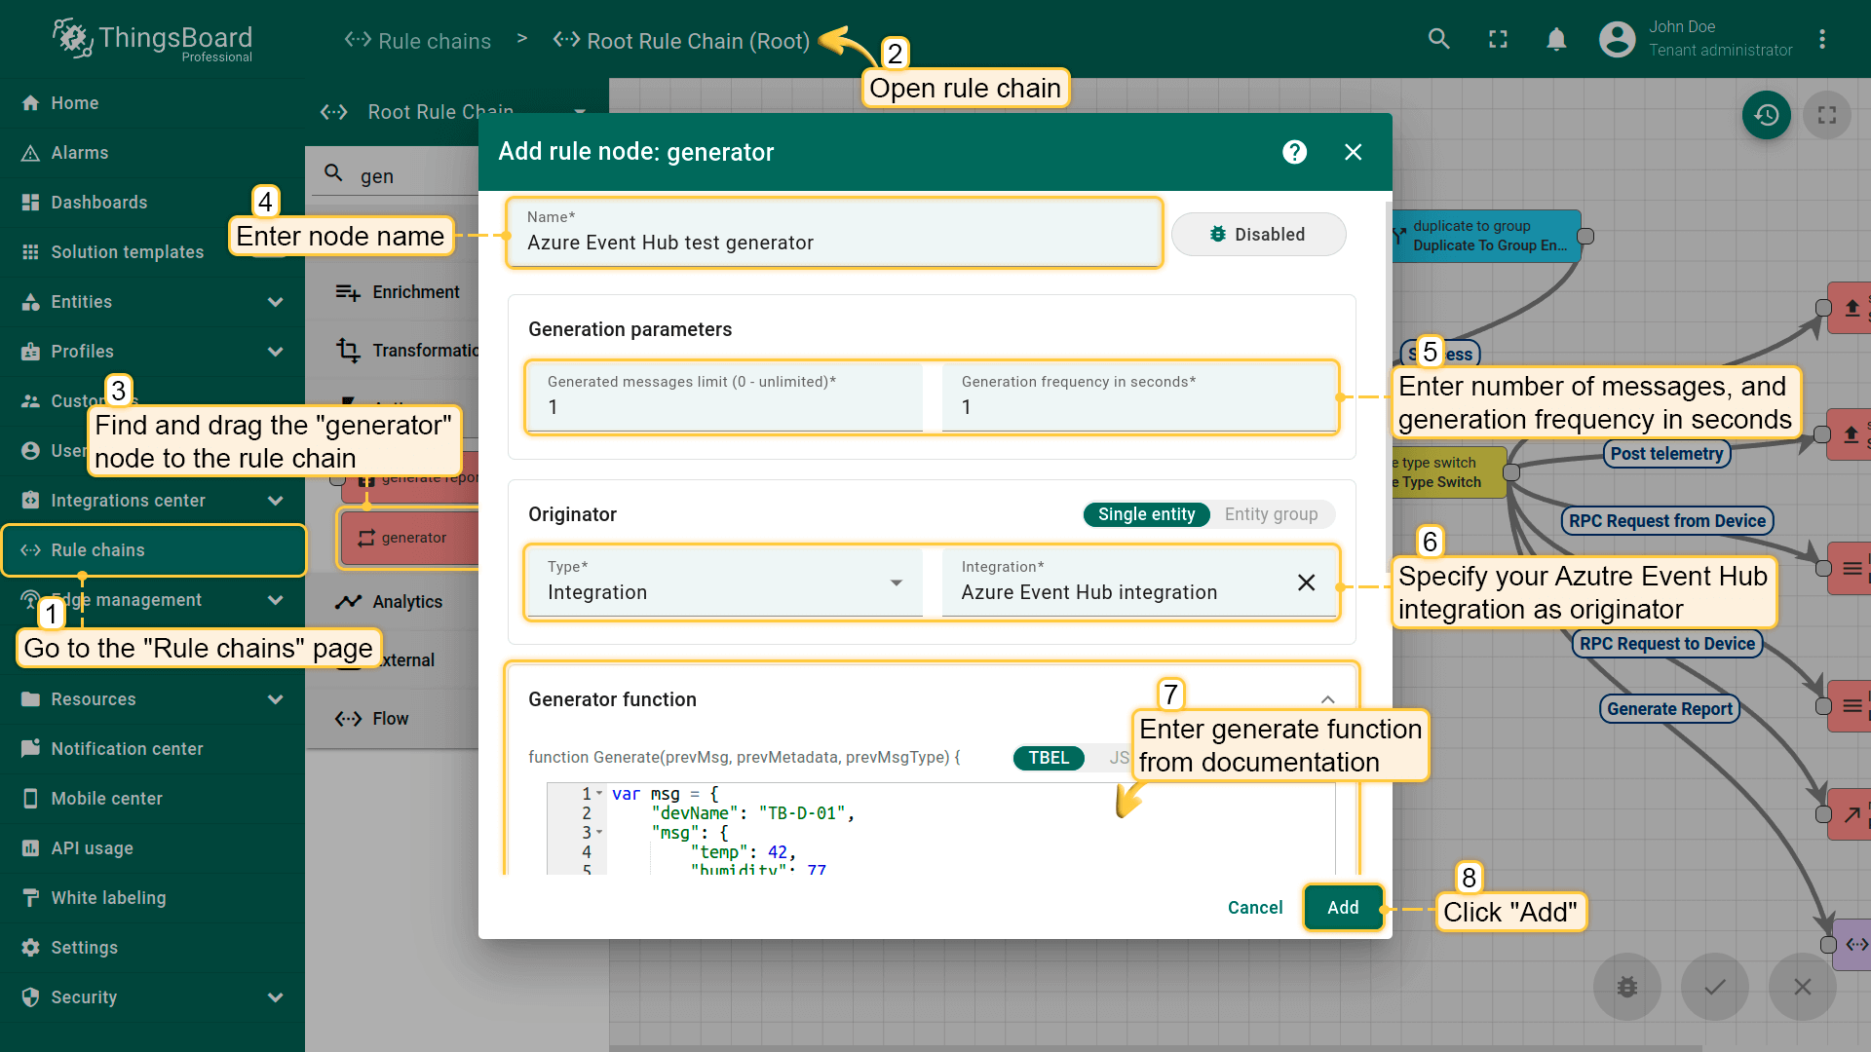Image resolution: width=1871 pixels, height=1052 pixels.
Task: Collapse the Generator function section
Action: point(1327,699)
